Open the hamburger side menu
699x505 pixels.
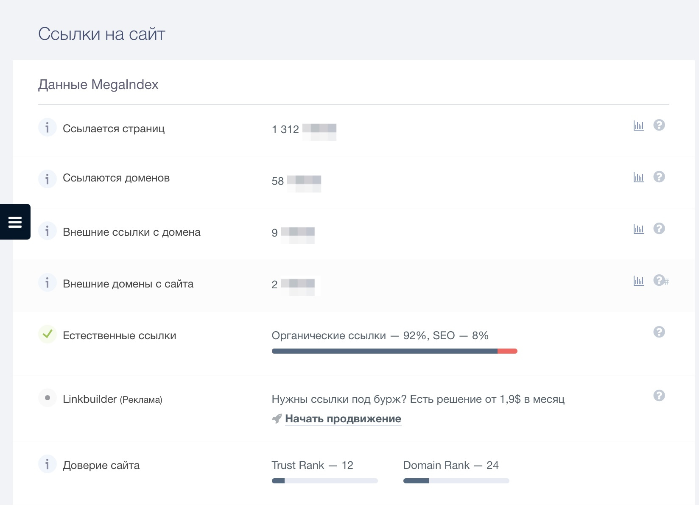coord(15,222)
